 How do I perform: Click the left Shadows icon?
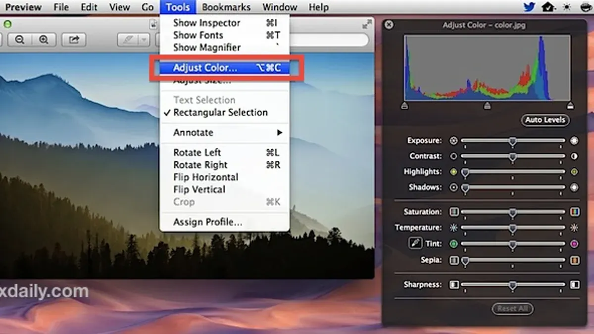click(x=453, y=188)
